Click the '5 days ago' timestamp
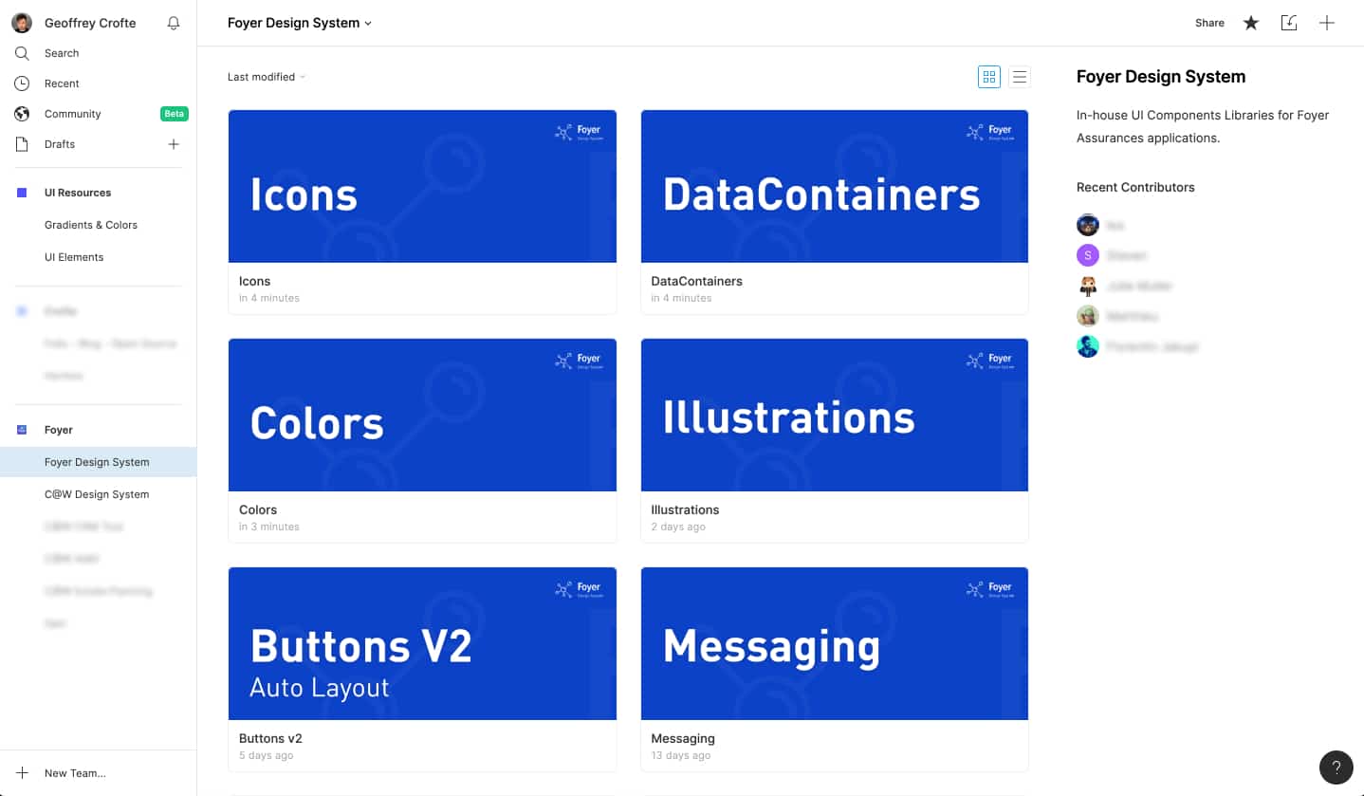 [267, 755]
